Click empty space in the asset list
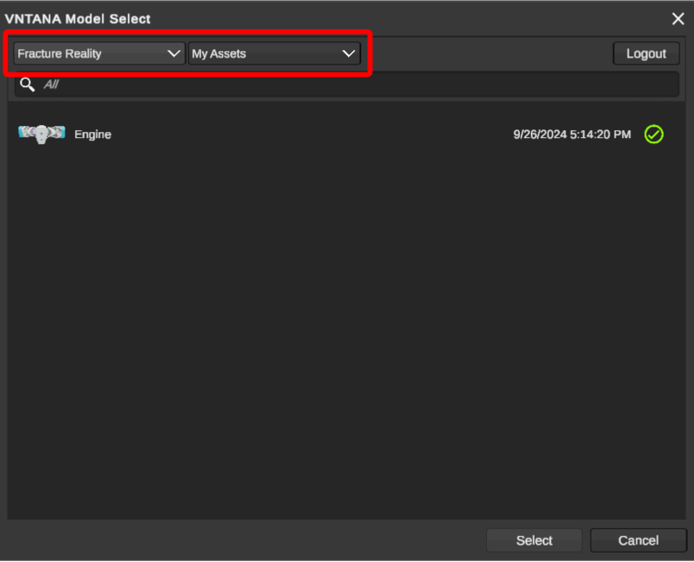This screenshot has height=562, width=694. coord(345,345)
